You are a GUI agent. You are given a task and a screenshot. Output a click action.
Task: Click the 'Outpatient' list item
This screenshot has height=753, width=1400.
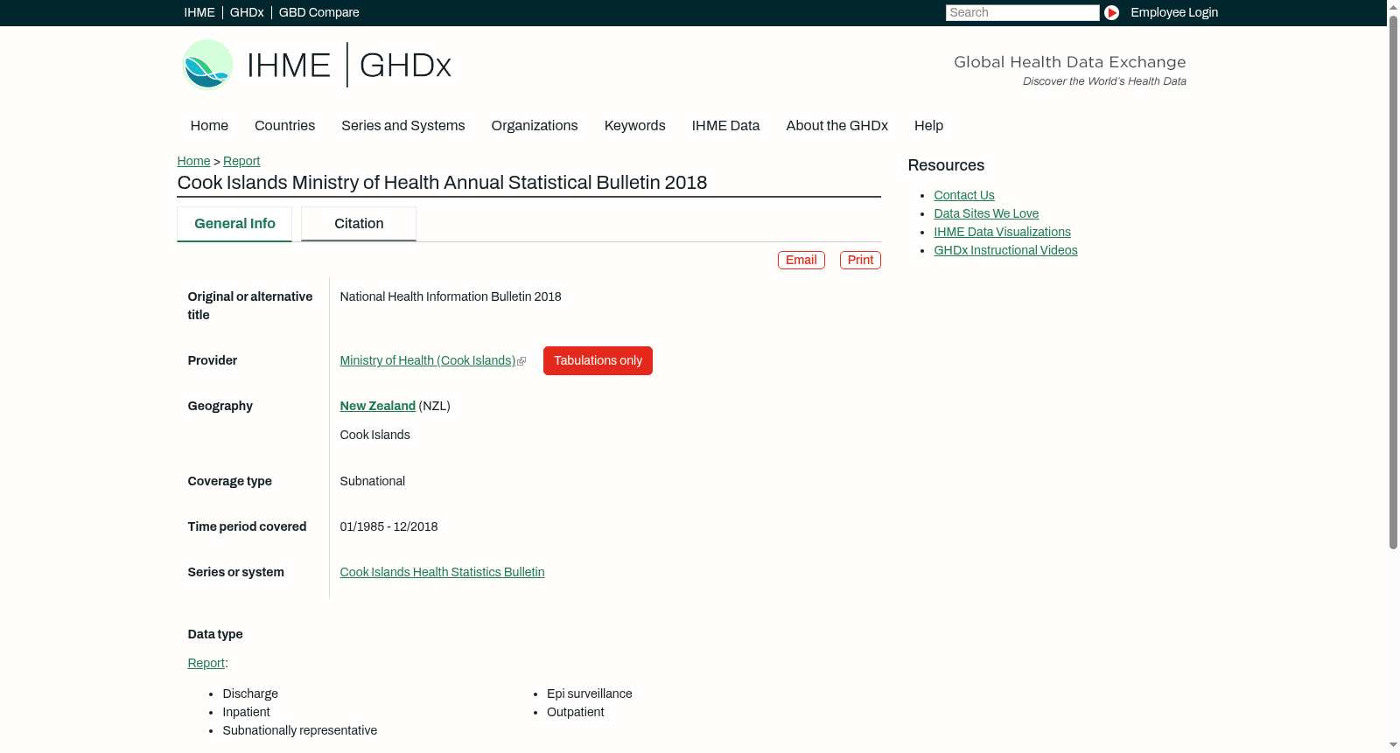click(x=575, y=712)
